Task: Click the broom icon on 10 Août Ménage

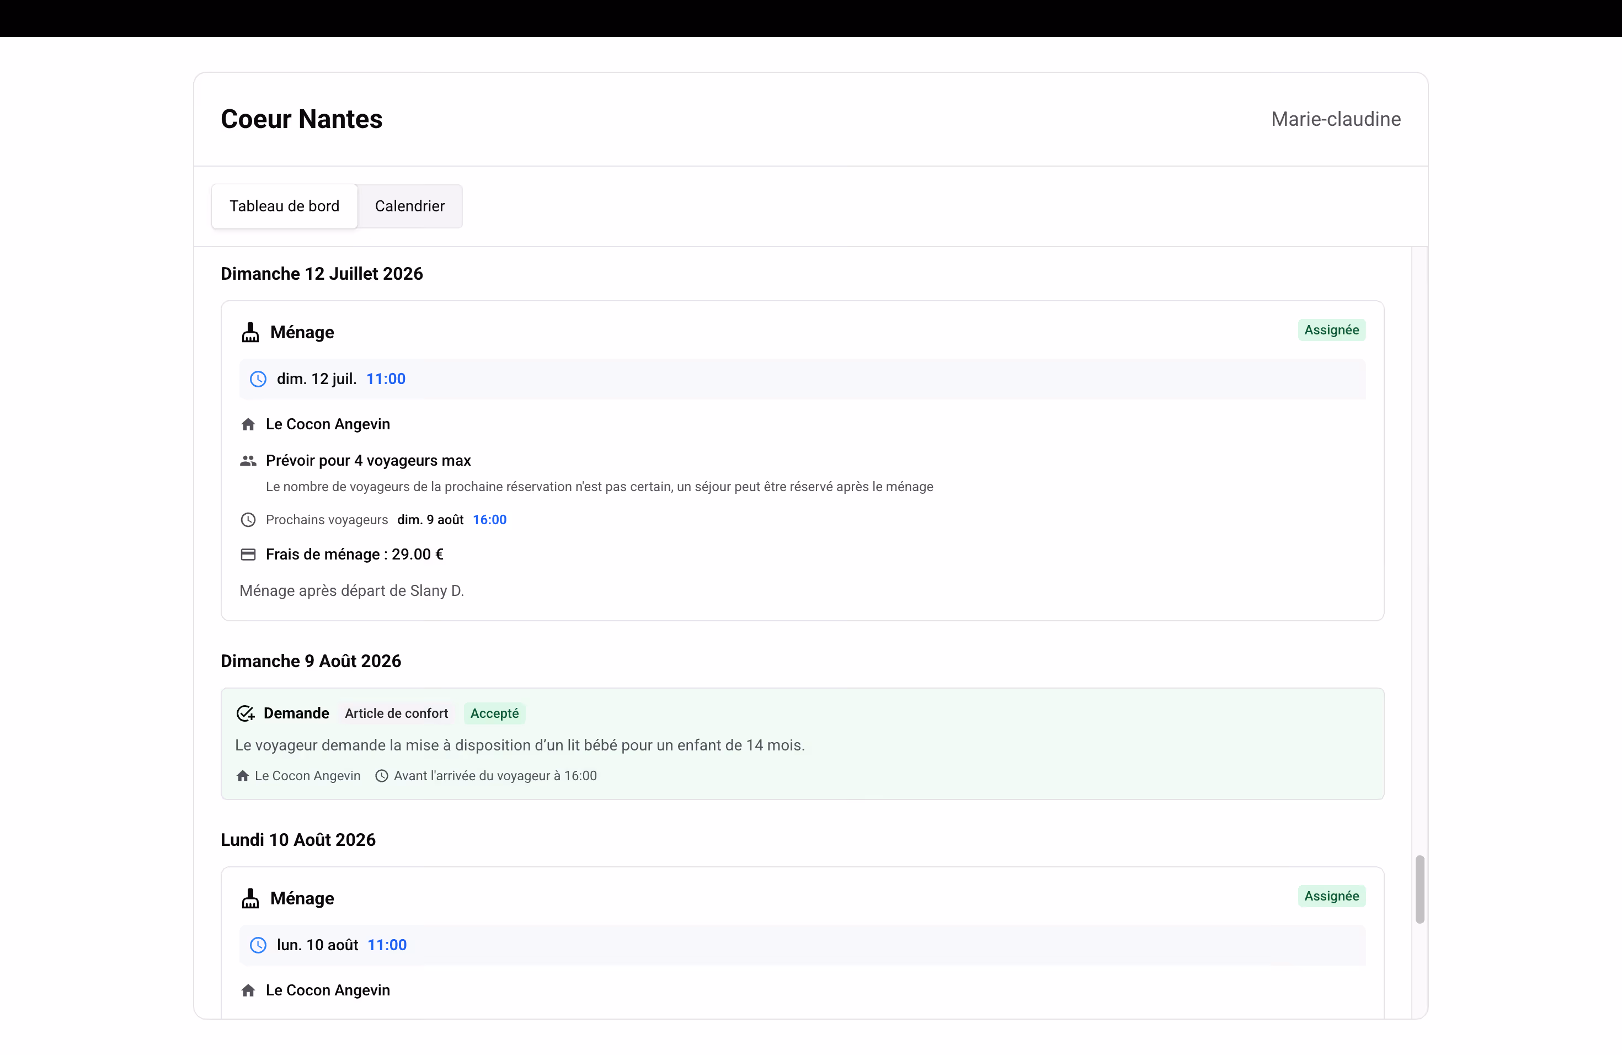Action: coord(250,898)
